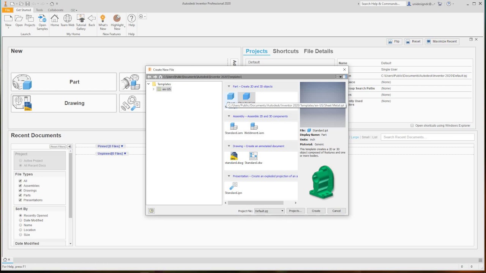Sort by Date Modified

coord(21,220)
